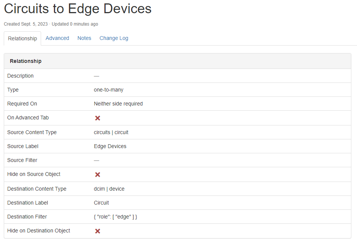Image resolution: width=357 pixels, height=249 pixels.
Task: Click the Source Filter field label
Action: coord(22,160)
